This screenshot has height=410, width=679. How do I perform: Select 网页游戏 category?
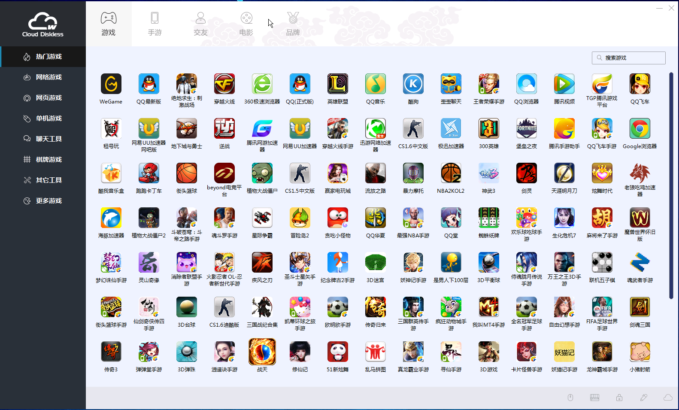(x=43, y=98)
